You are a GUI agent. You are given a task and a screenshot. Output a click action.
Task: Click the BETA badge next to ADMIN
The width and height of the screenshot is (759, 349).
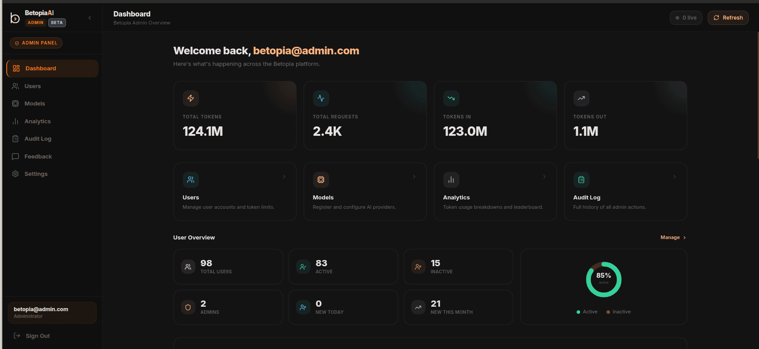tap(57, 23)
